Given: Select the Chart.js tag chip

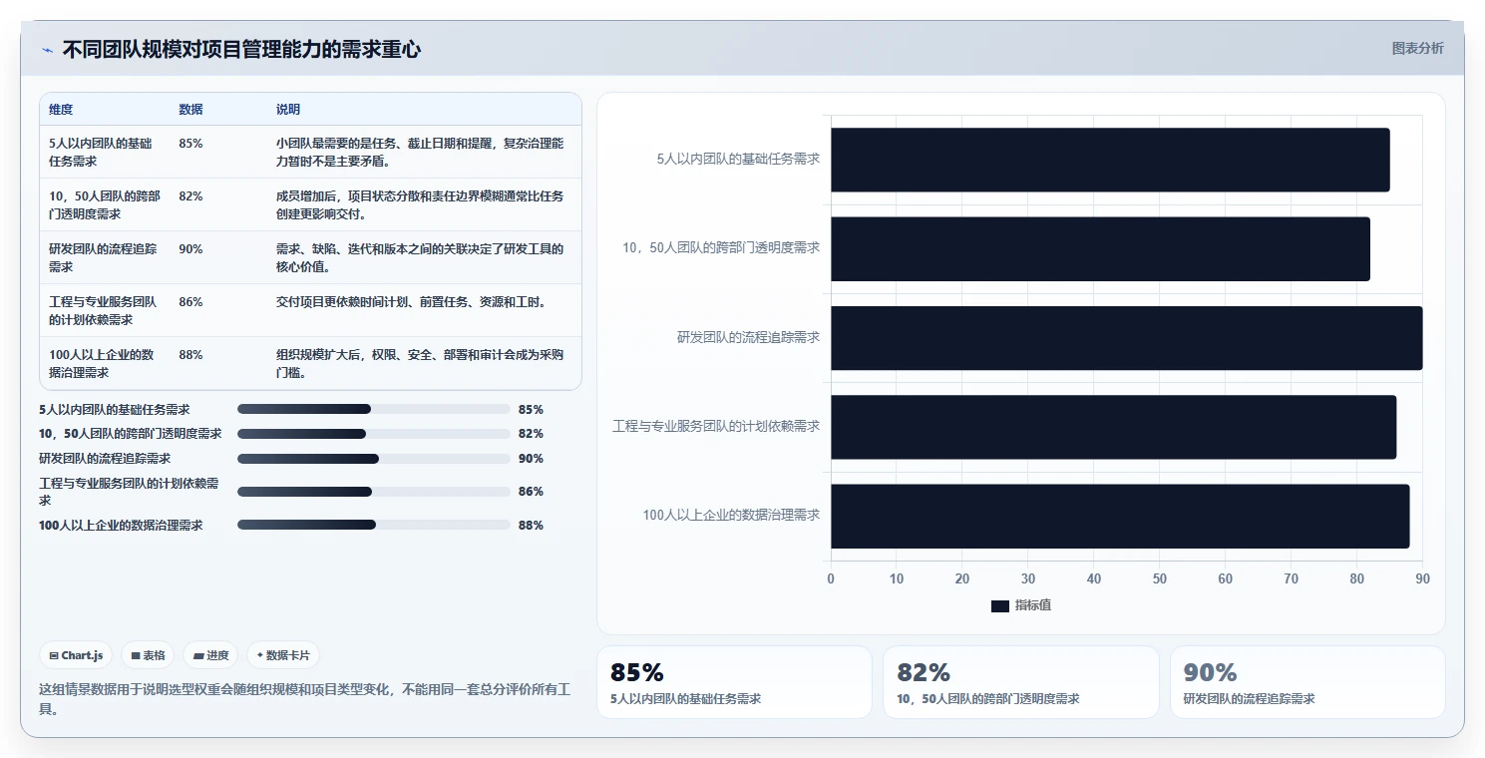Looking at the screenshot, I should tap(77, 655).
